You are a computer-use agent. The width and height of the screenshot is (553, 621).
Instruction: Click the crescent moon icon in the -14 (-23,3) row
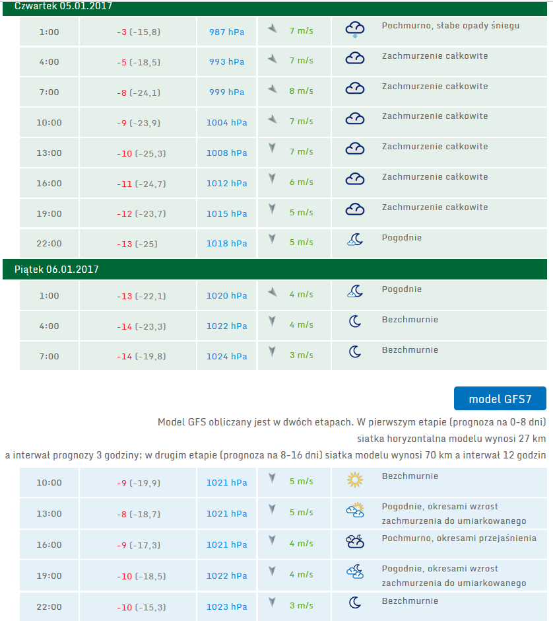pyautogui.click(x=355, y=321)
